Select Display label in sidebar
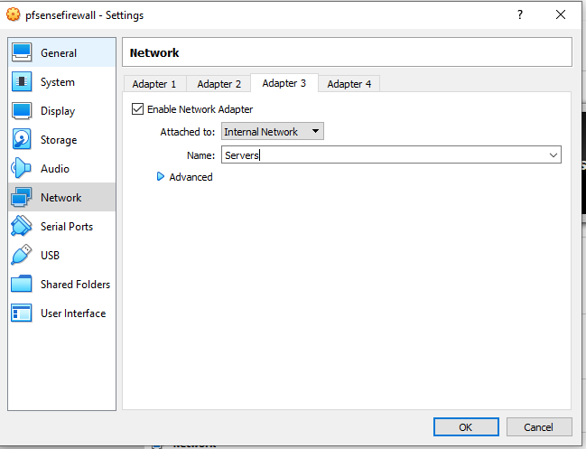586x449 pixels. click(x=58, y=111)
